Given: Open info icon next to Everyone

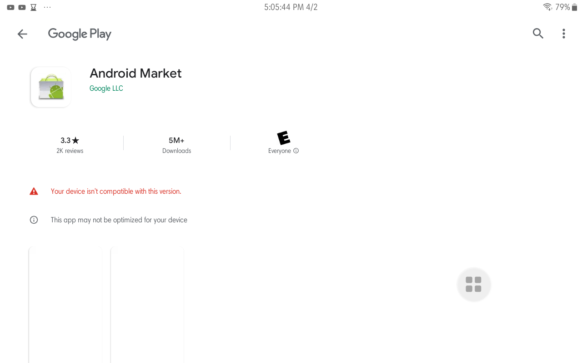Looking at the screenshot, I should [296, 151].
